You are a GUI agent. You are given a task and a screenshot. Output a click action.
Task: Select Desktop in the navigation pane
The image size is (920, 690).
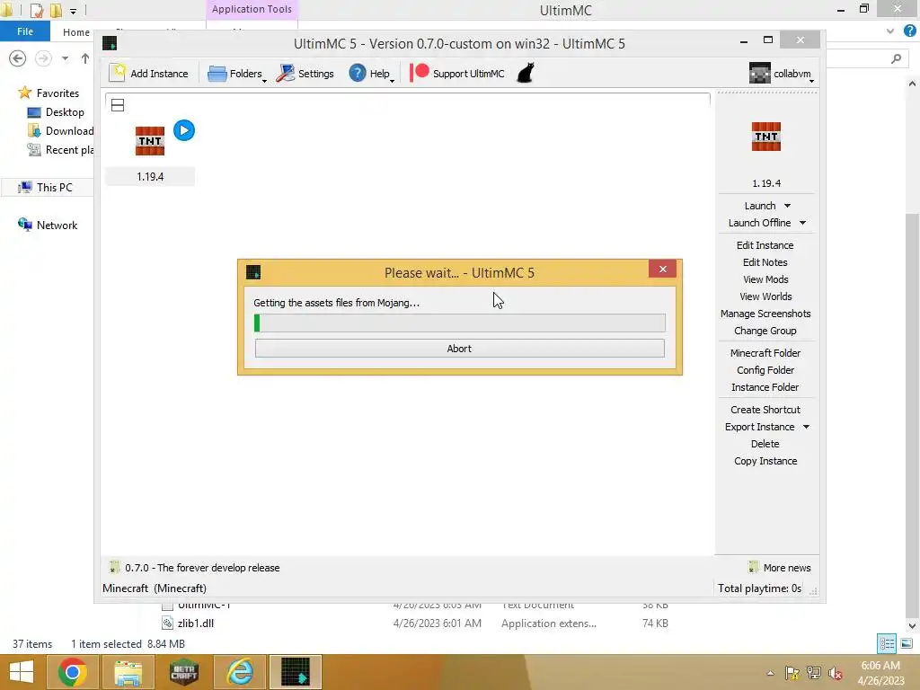(57, 112)
